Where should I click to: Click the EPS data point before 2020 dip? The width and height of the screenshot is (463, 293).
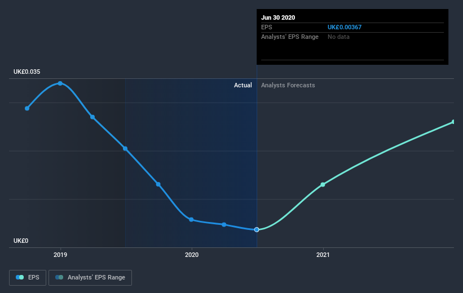tap(158, 184)
